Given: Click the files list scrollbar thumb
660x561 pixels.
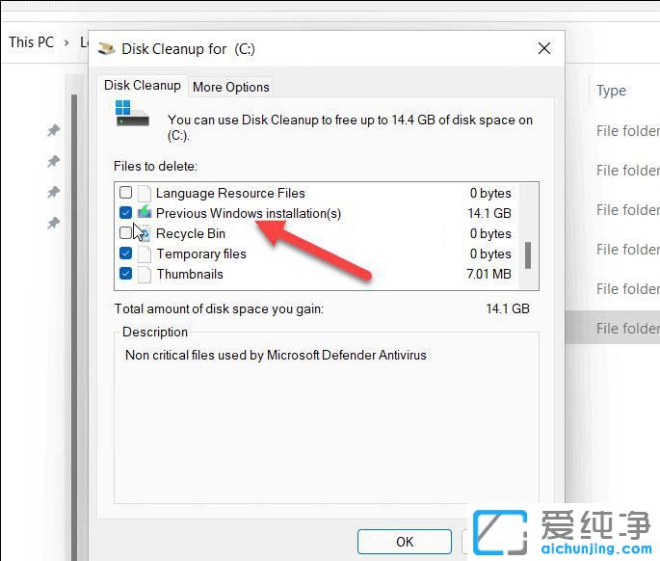Looking at the screenshot, I should [x=528, y=254].
